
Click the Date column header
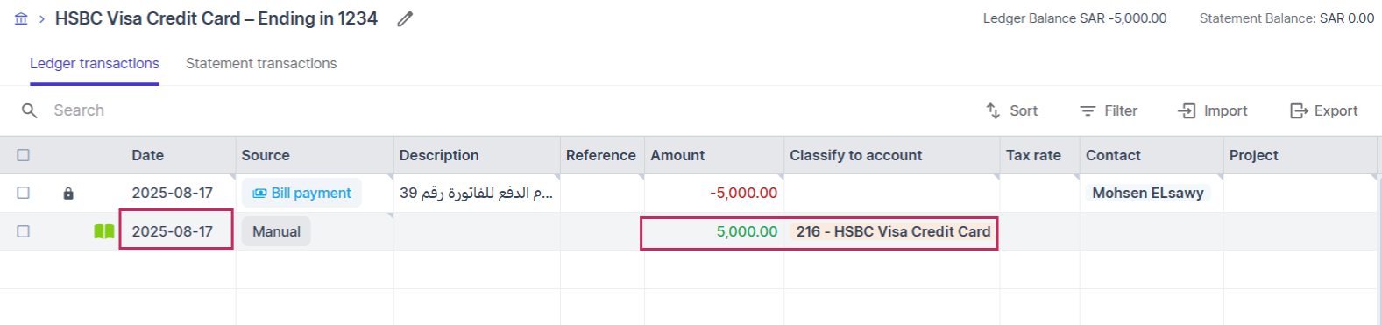(148, 155)
